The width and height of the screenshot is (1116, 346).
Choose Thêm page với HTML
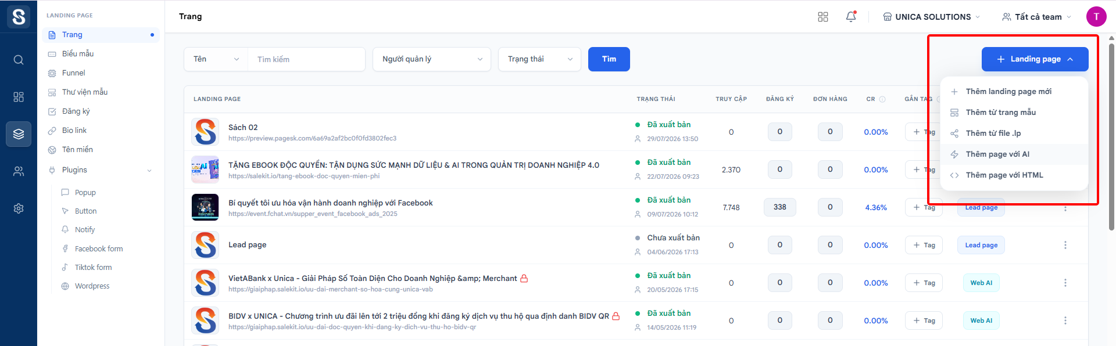coord(1014,175)
